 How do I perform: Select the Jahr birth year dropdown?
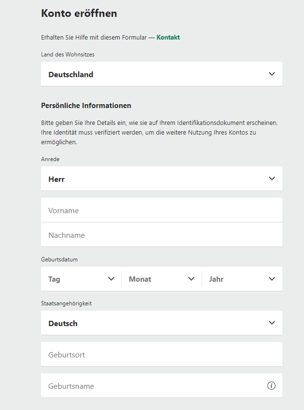[x=242, y=279]
